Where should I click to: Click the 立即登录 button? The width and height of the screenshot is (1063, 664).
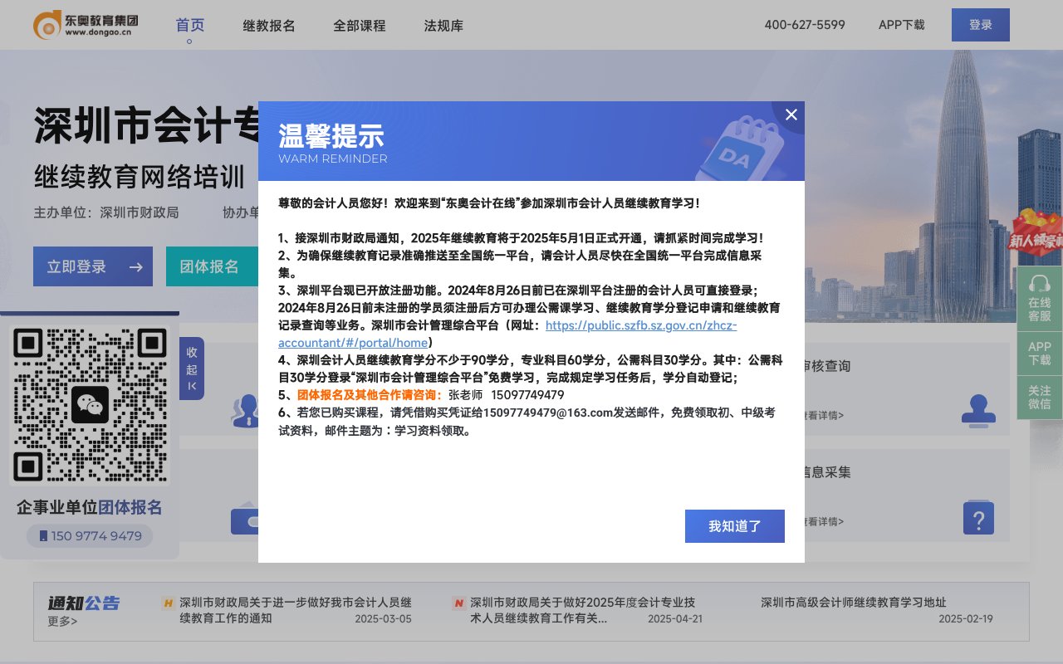pyautogui.click(x=92, y=266)
